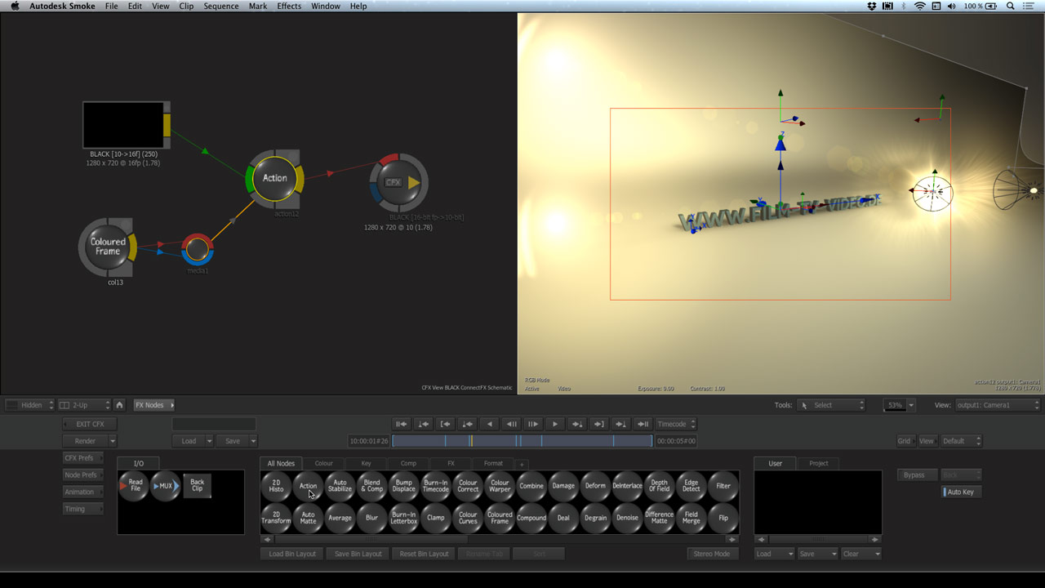Choose the Read File node in I/O

tap(134, 486)
